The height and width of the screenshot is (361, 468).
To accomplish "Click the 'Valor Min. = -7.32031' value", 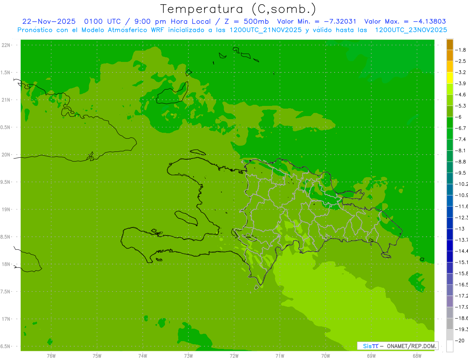I will (316, 21).
